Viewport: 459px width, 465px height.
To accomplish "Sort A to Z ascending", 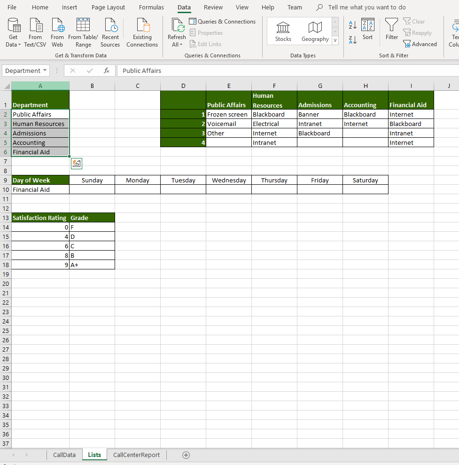I will click(x=353, y=25).
